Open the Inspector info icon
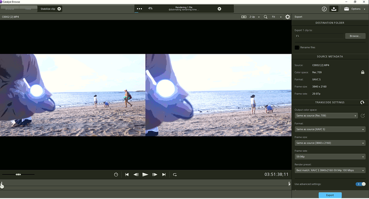This screenshot has width=369, height=199. click(x=324, y=9)
